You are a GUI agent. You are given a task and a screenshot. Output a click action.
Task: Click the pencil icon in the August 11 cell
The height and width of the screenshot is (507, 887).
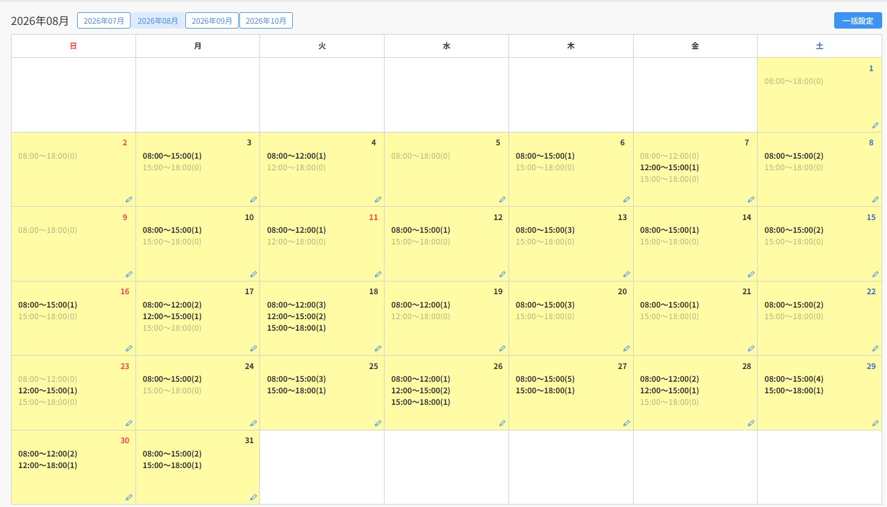(x=378, y=274)
